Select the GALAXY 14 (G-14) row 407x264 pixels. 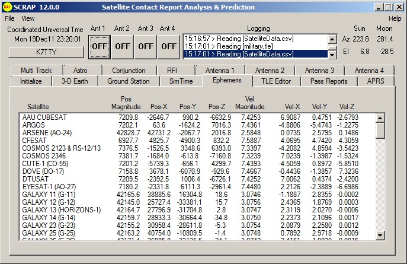(197, 218)
